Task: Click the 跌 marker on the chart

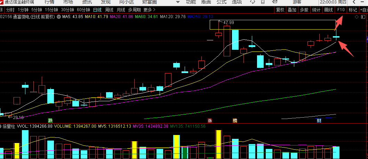Action: [x=50, y=120]
